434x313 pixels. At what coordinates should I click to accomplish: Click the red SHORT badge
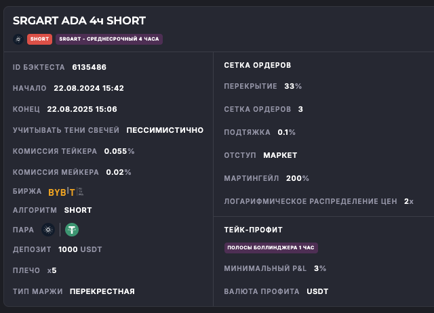(x=40, y=39)
